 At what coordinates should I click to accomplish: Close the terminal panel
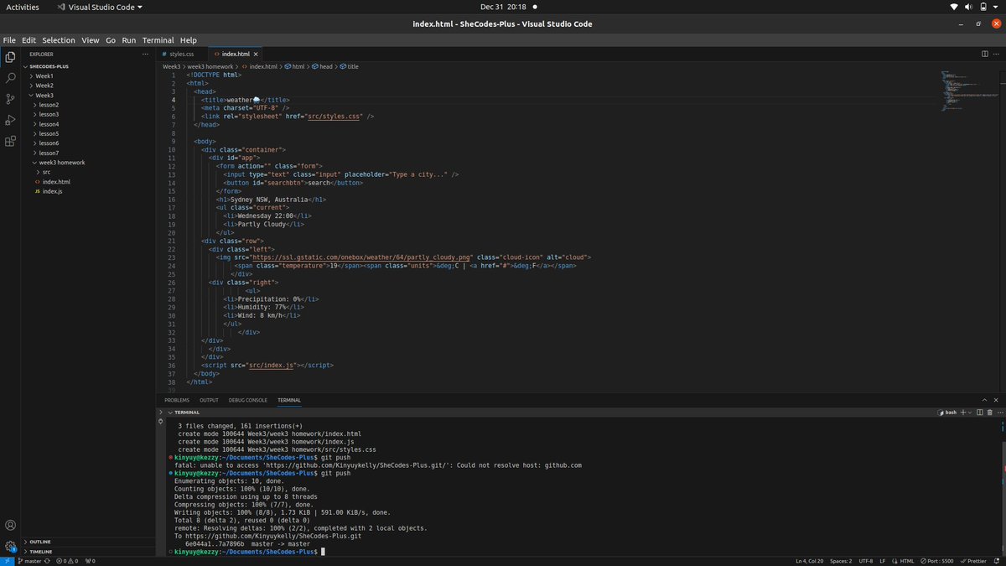click(x=997, y=400)
